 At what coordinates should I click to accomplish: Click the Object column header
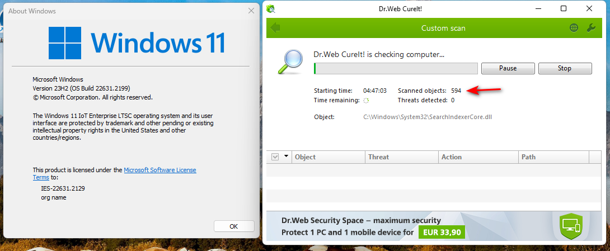(329, 157)
